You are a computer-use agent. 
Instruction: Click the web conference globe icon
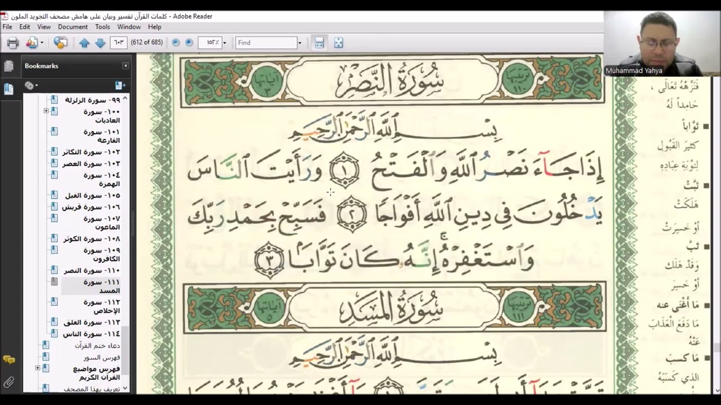click(x=60, y=43)
